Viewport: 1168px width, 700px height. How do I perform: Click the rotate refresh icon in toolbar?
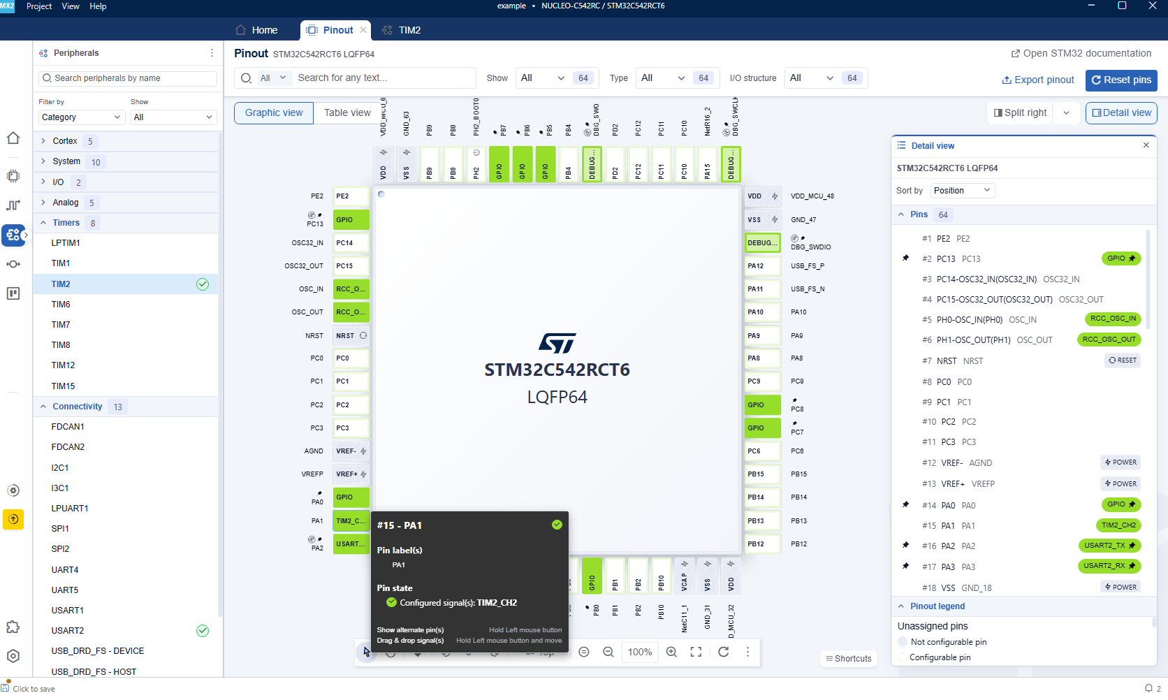724,652
